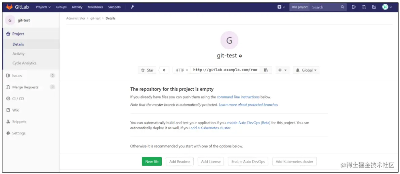Click the Settings gear icon in sidebar

[8, 133]
